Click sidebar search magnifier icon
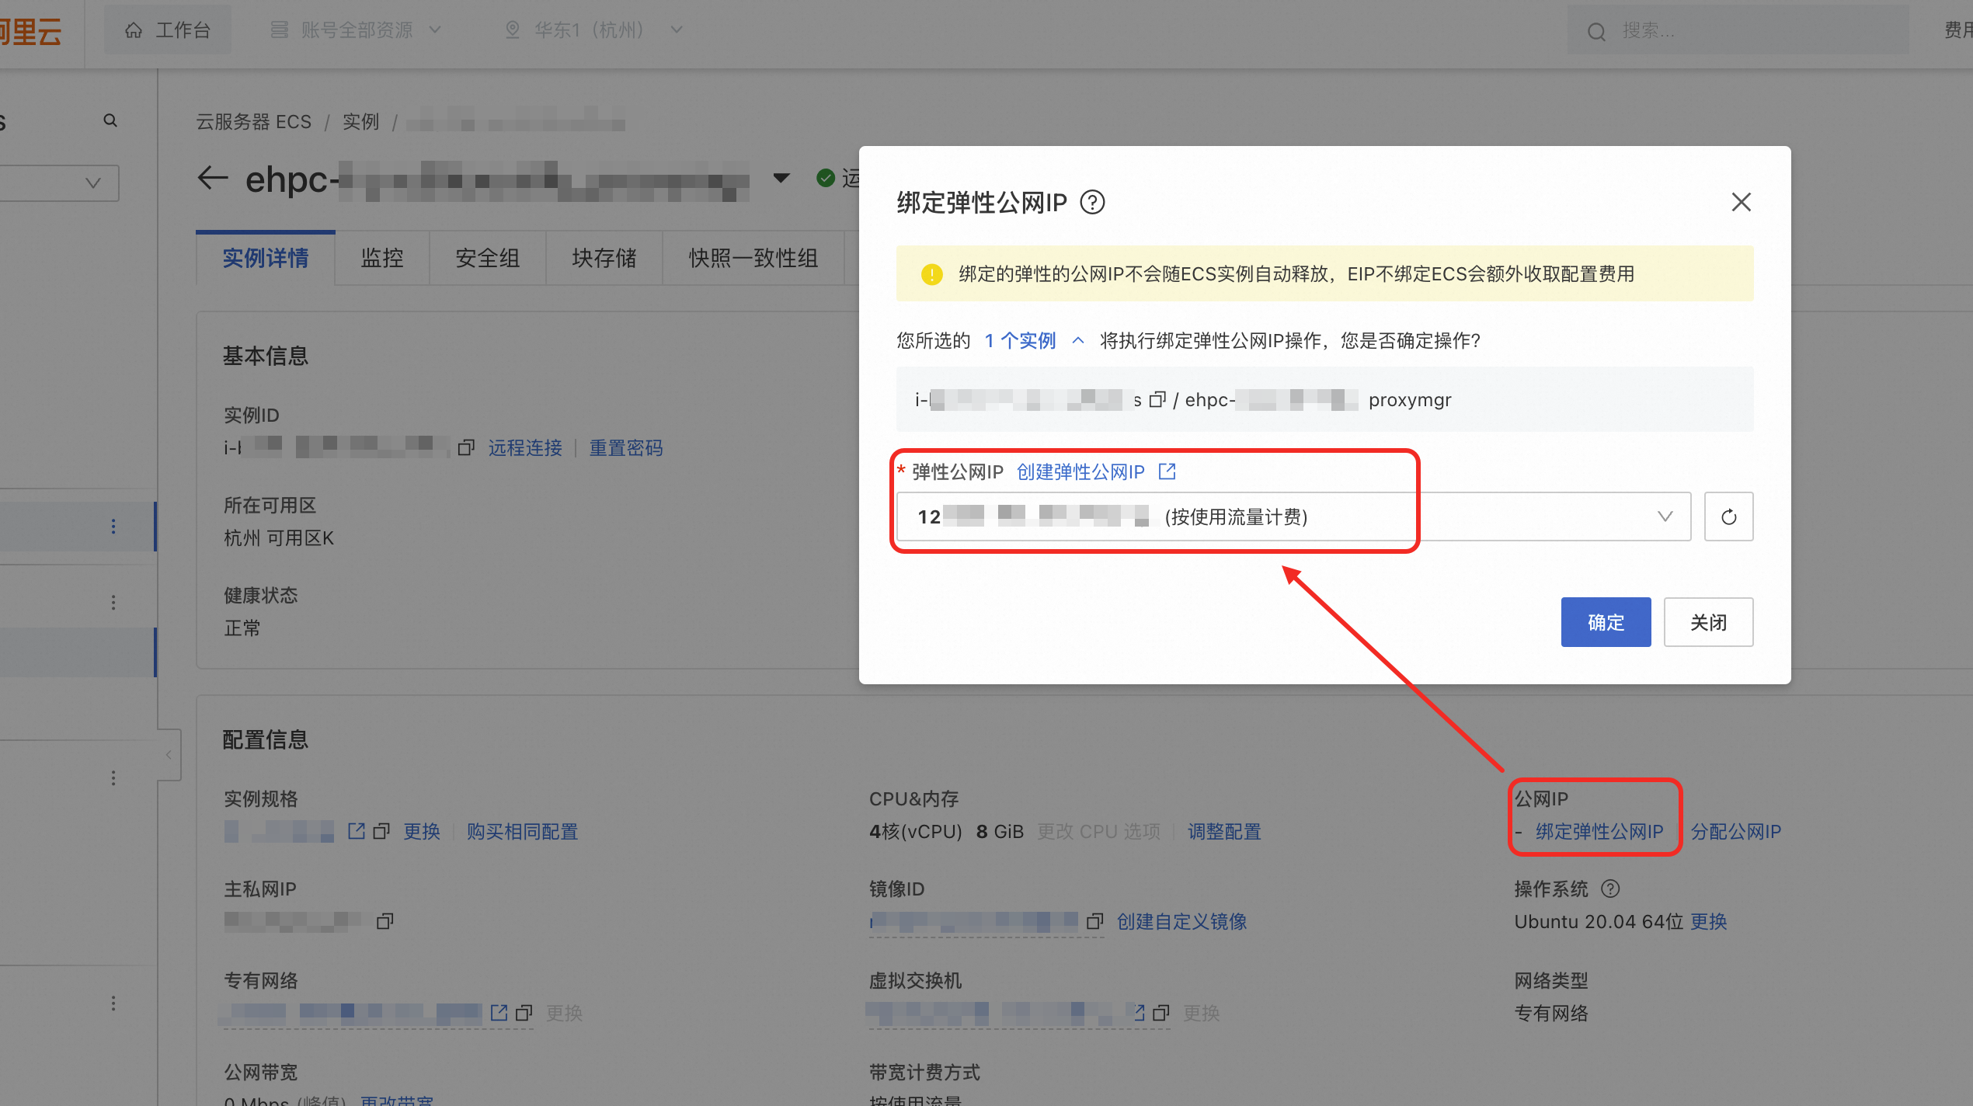This screenshot has width=1973, height=1106. tap(110, 120)
